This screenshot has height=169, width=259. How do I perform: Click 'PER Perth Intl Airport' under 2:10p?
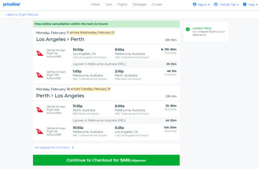(x=128, y=79)
